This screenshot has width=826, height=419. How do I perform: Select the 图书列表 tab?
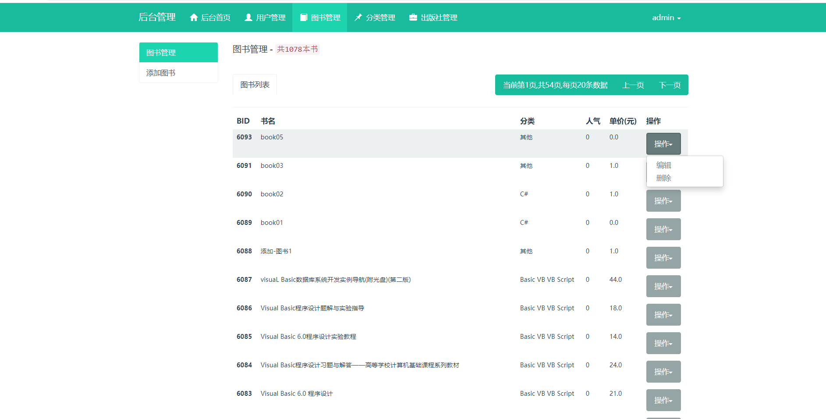click(x=255, y=85)
